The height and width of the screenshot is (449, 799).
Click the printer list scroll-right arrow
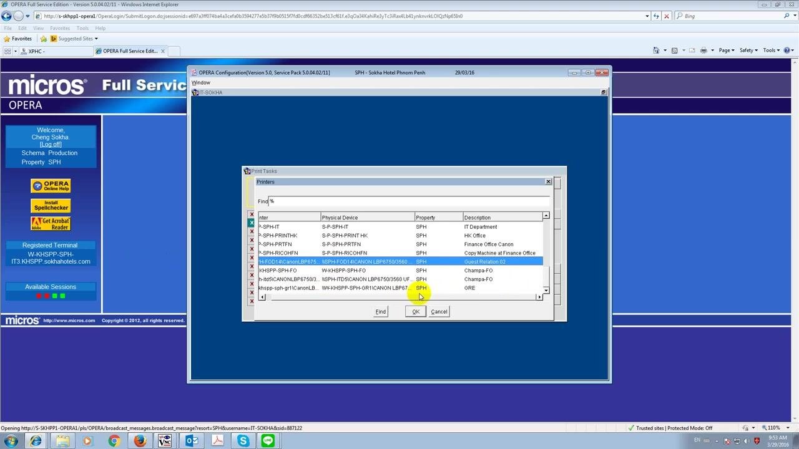539,297
